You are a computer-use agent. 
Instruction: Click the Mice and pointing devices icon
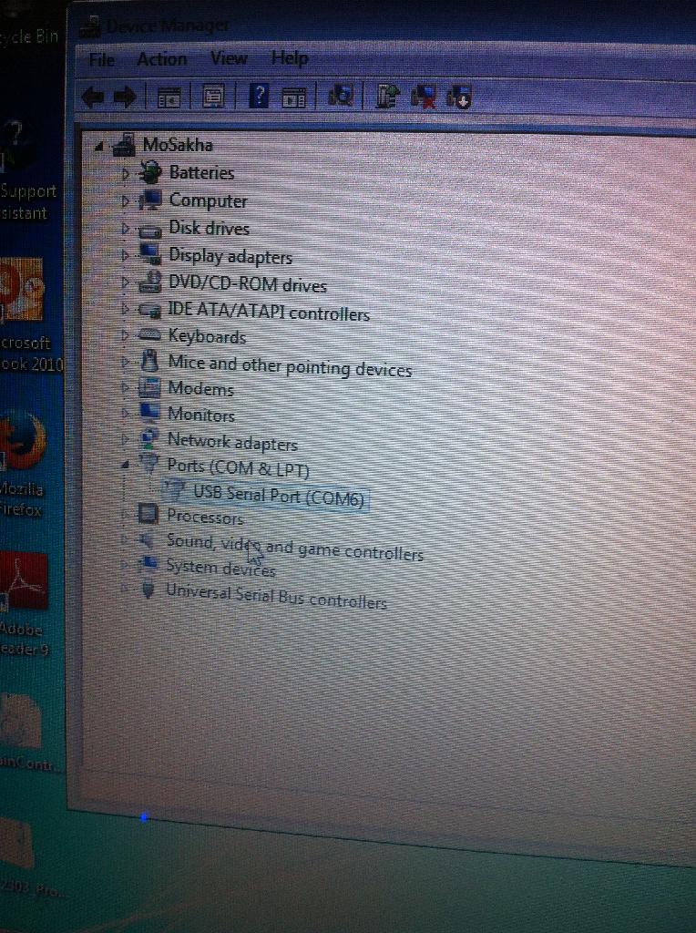(x=149, y=361)
